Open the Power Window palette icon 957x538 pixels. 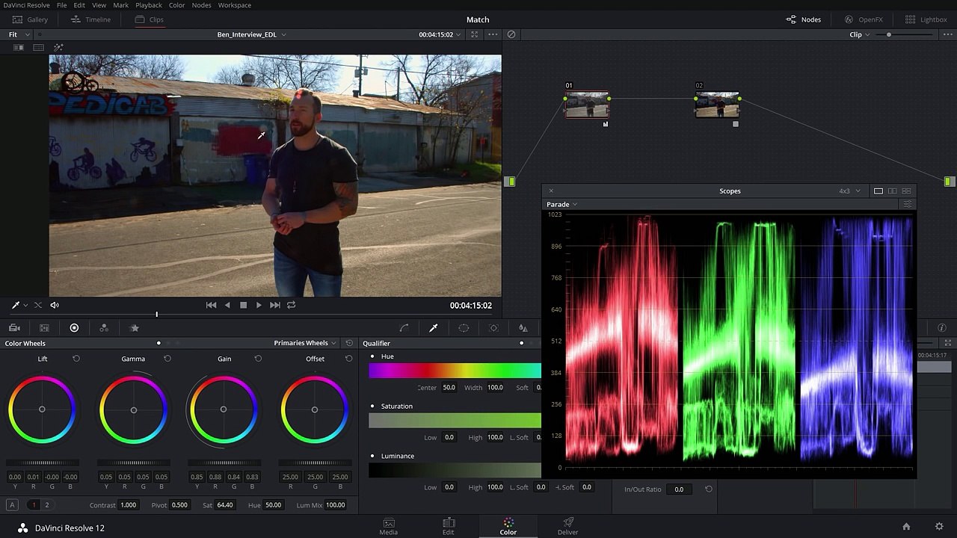(464, 328)
